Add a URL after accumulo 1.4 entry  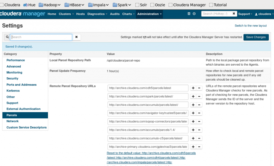(193, 130)
